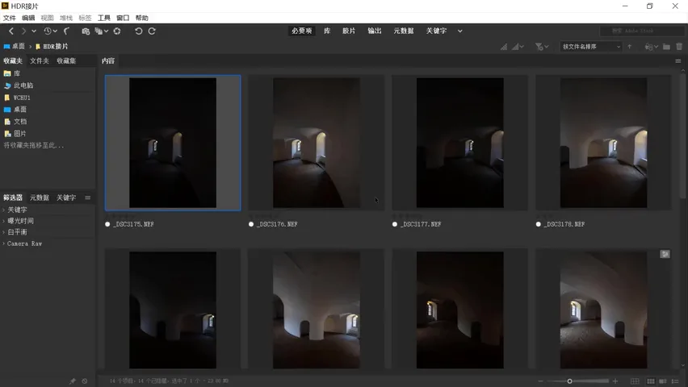Open recent files app dropdown near folder icon

[651, 47]
